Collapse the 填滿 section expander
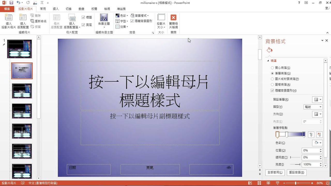Screen dimensions: 331x186 tap(268, 61)
